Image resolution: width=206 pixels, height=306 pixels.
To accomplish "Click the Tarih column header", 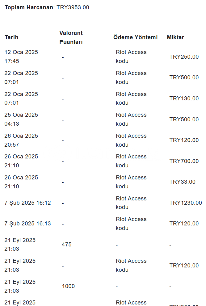I will point(11,37).
